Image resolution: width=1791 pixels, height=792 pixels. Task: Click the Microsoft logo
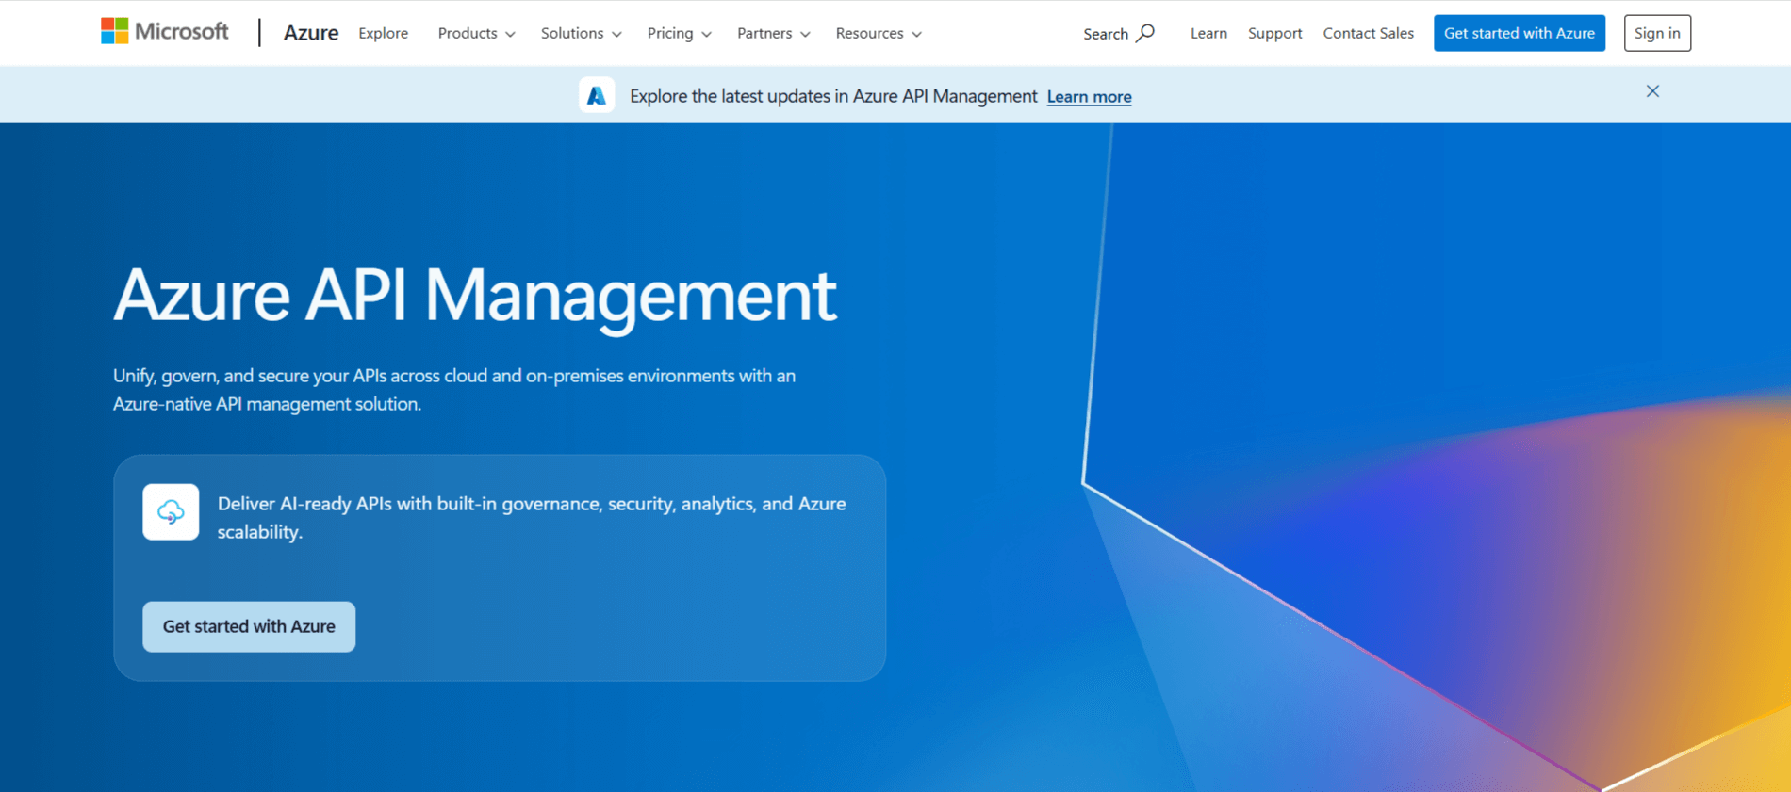click(165, 32)
